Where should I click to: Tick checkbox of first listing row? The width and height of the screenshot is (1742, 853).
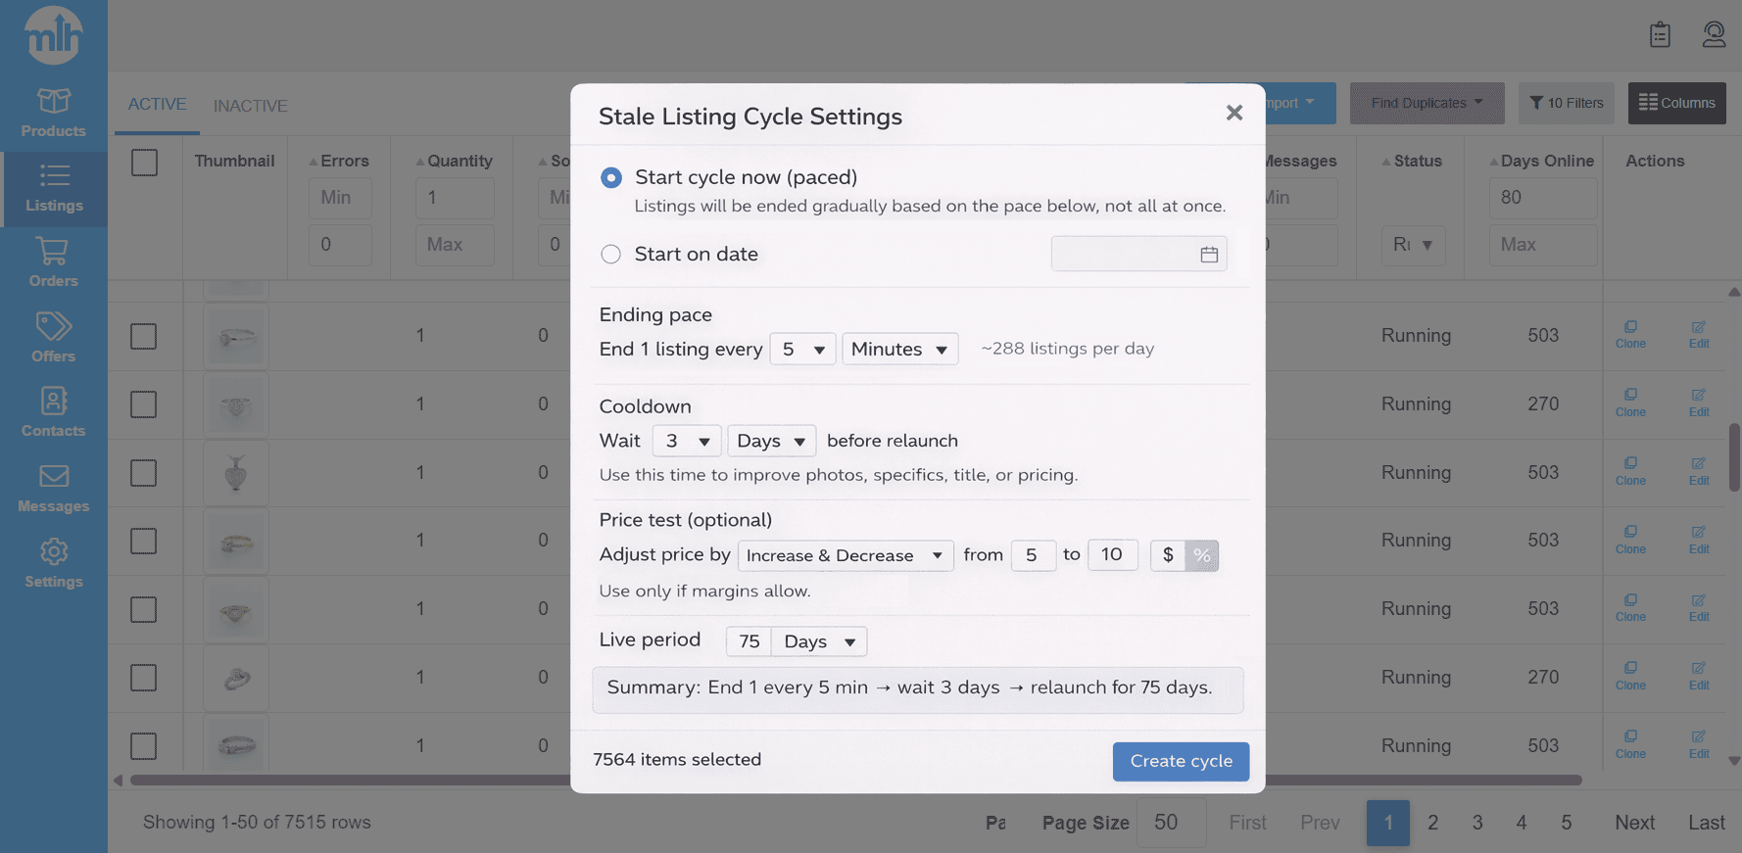pyautogui.click(x=144, y=336)
